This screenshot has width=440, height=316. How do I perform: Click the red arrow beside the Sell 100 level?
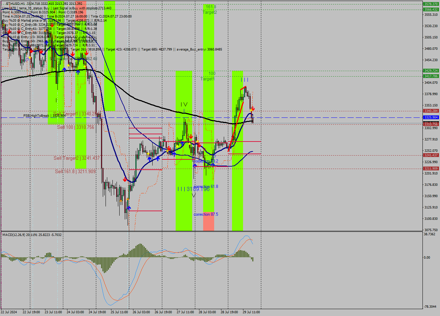(x=191, y=136)
